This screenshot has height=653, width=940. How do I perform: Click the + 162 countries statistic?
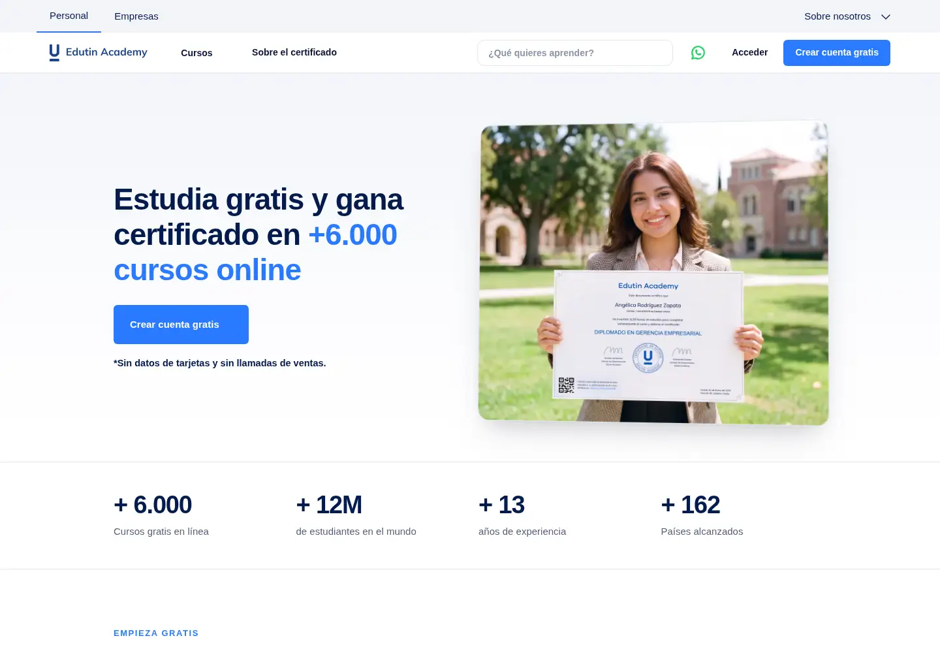691,505
